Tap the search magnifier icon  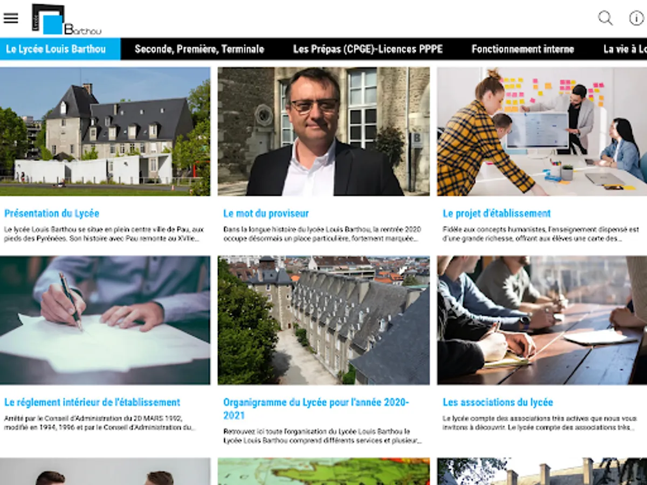click(x=605, y=18)
